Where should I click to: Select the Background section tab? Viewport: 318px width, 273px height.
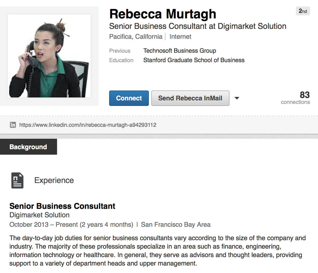[28, 147]
